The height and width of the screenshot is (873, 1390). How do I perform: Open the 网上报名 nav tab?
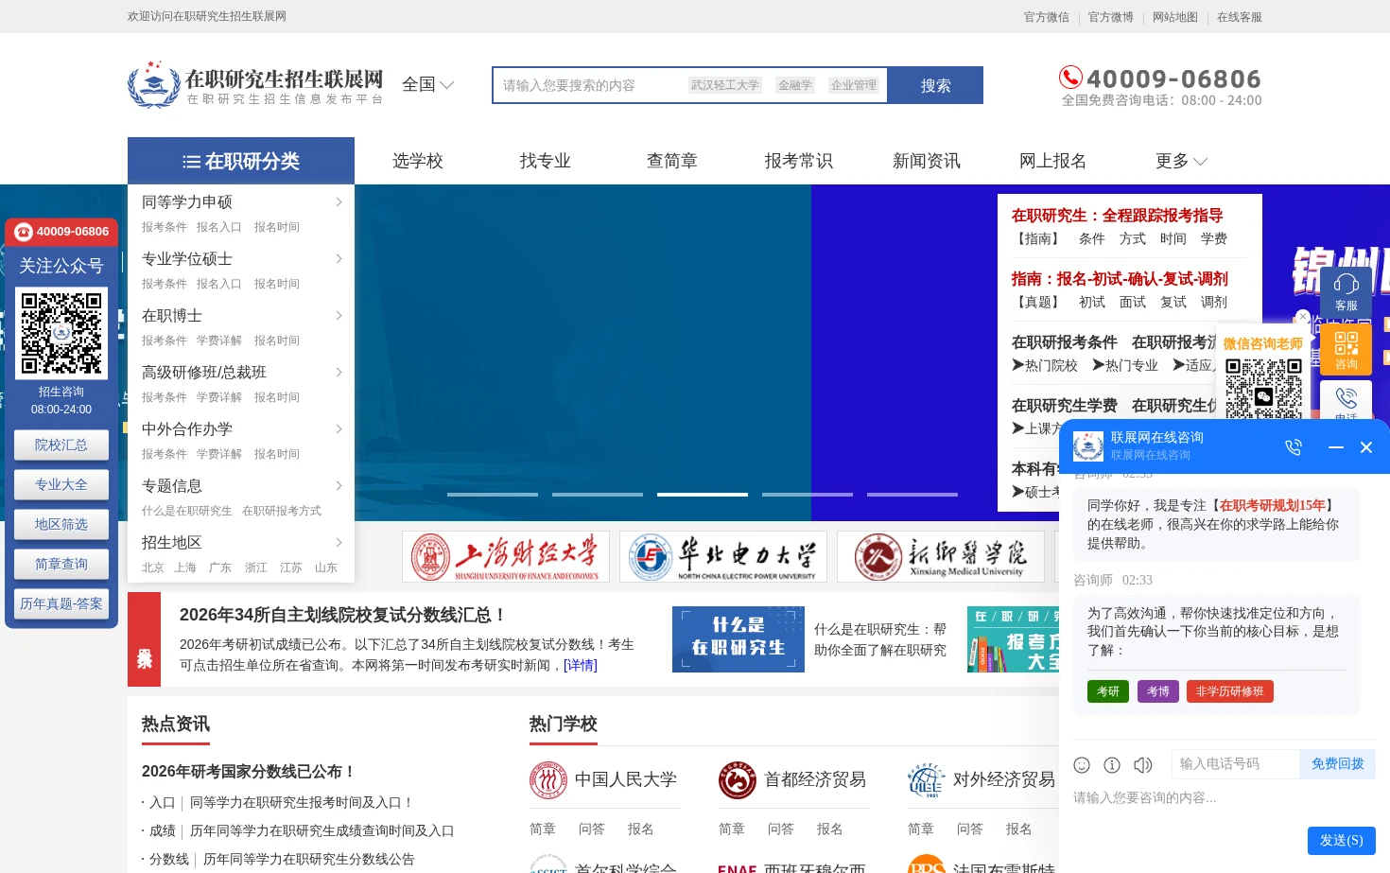tap(1053, 161)
